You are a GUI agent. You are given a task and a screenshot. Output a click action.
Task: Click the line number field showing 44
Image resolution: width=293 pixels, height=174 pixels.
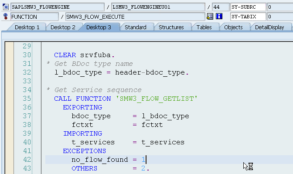click(x=221, y=7)
